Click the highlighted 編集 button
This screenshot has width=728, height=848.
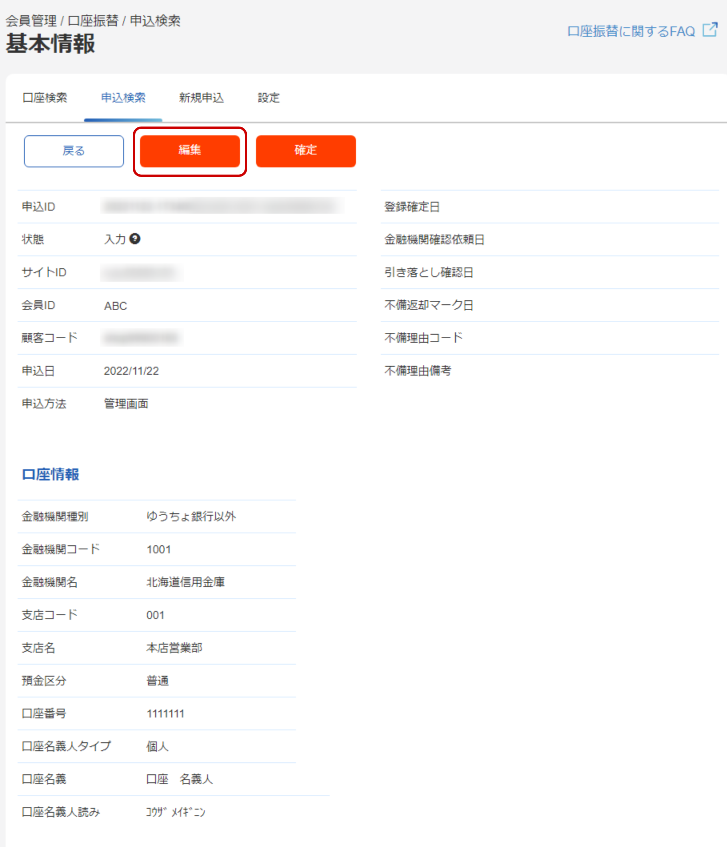point(190,151)
